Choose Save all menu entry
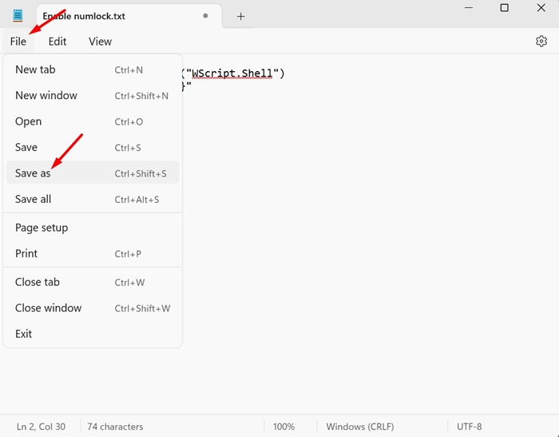Screen dimensions: 559x437 click(93, 199)
